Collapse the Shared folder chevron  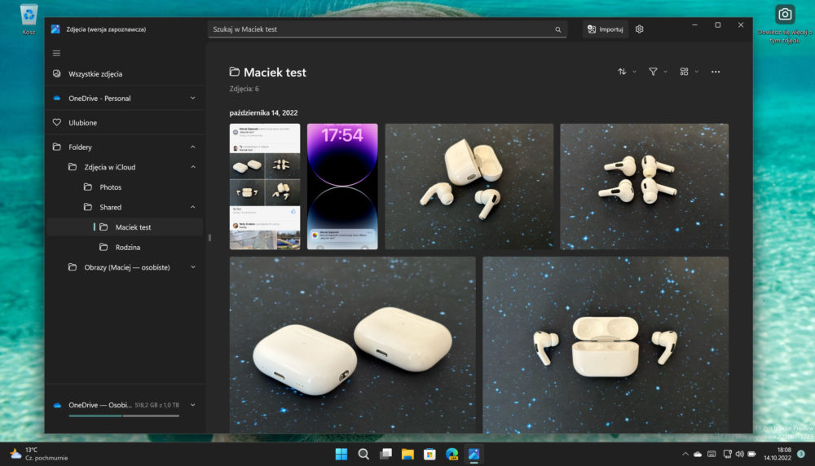tap(193, 207)
